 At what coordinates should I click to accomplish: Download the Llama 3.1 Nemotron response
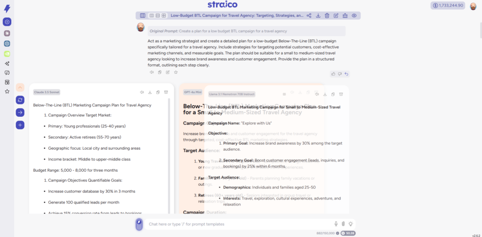pyautogui.click(x=325, y=94)
